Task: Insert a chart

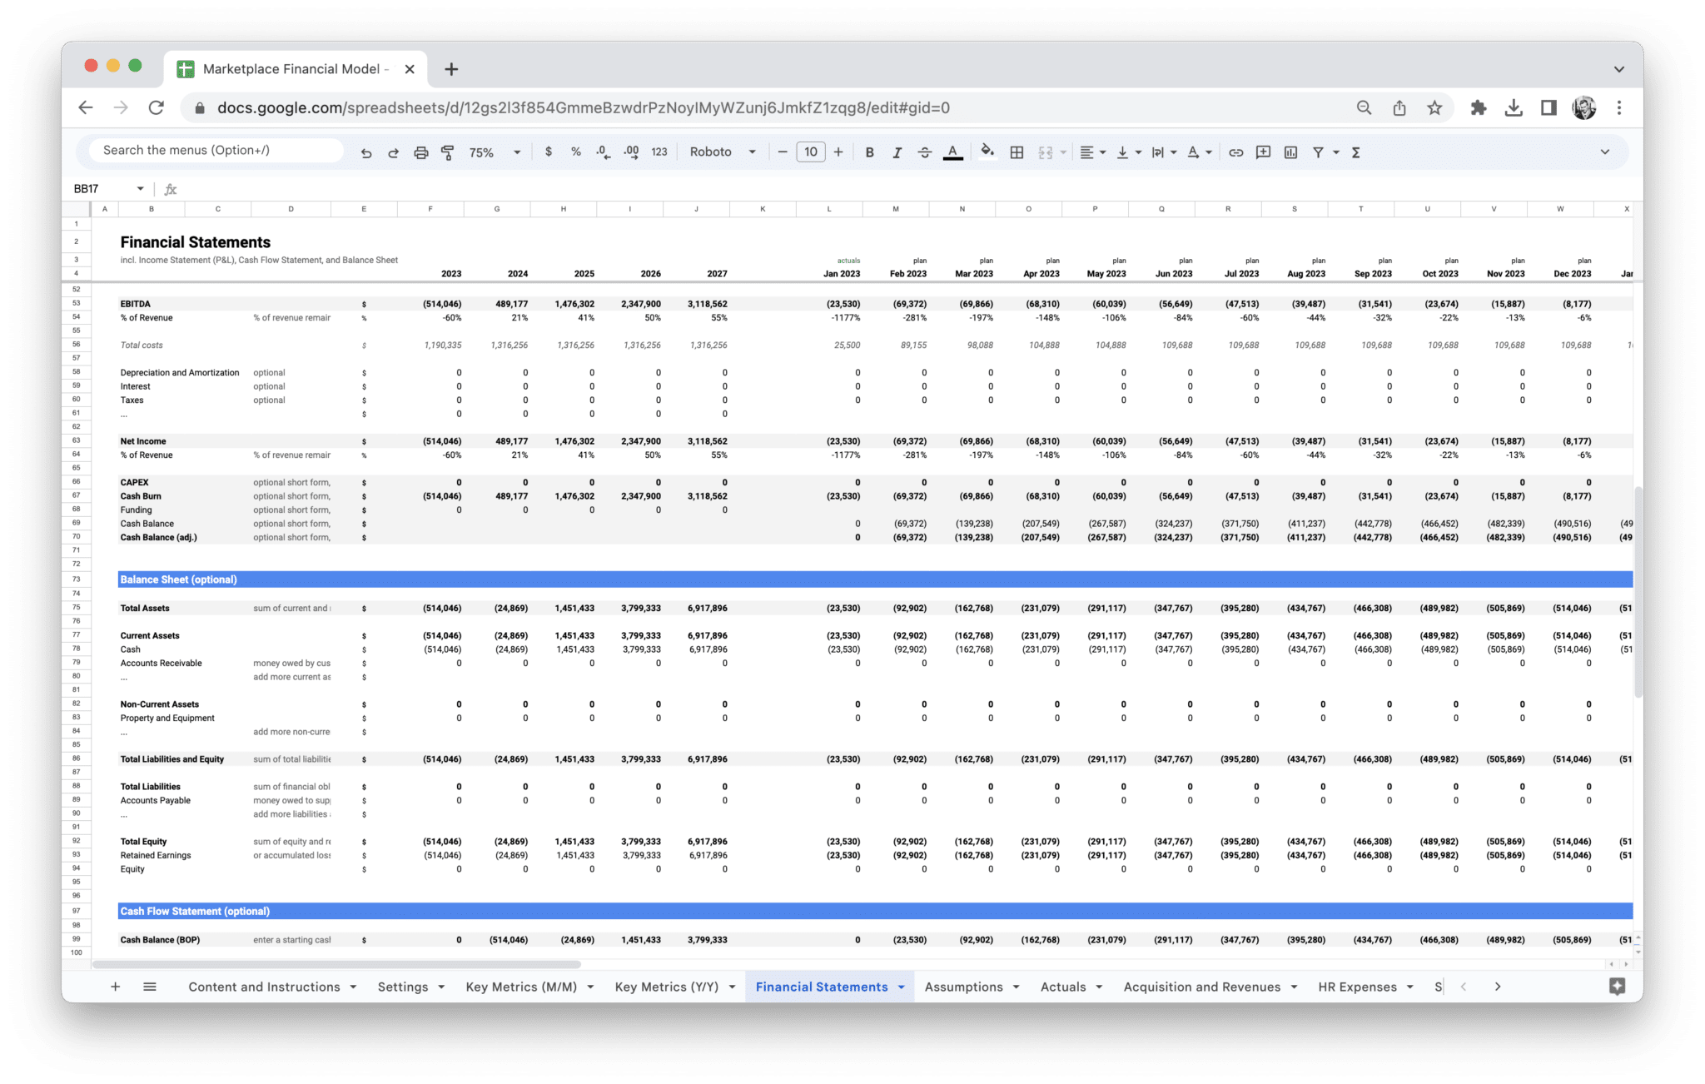Action: point(1291,152)
